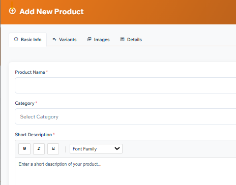Click the Add New Product heading
Screen dimensions: 236x185
(51, 12)
